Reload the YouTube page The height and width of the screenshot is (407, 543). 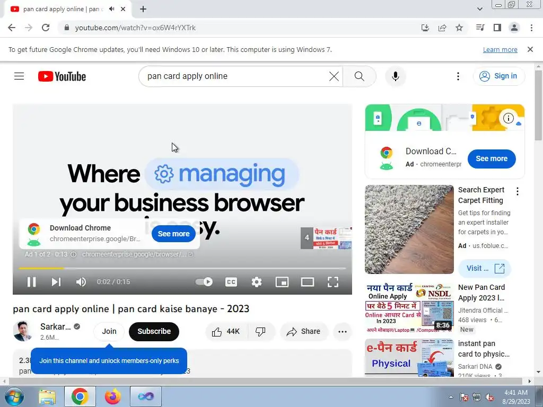[x=46, y=28]
